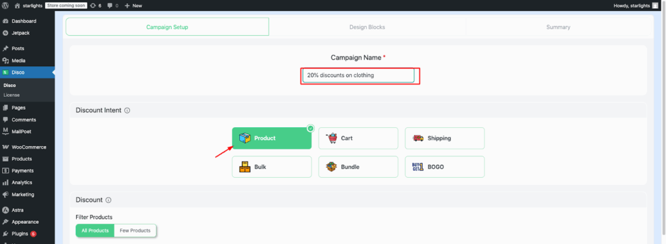666x244 pixels.
Task: Switch to the Campaign Setup tab
Action: pos(167,27)
